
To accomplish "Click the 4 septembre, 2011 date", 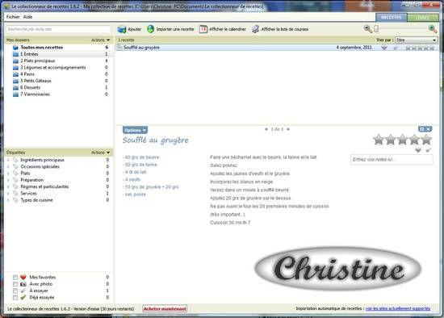I will (x=354, y=48).
